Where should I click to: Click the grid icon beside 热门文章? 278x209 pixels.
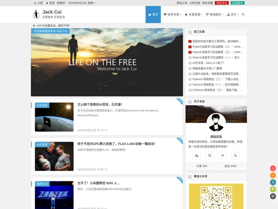coord(190,32)
